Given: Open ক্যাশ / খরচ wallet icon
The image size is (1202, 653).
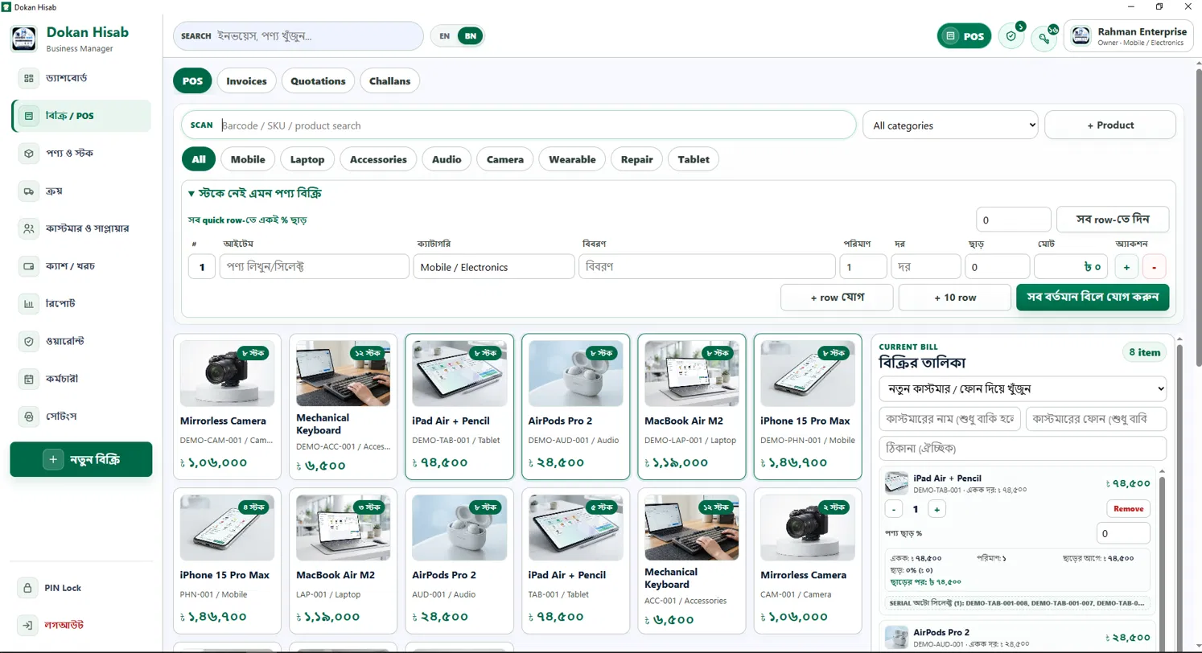Looking at the screenshot, I should [29, 265].
